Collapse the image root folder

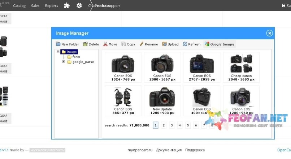click(x=58, y=52)
